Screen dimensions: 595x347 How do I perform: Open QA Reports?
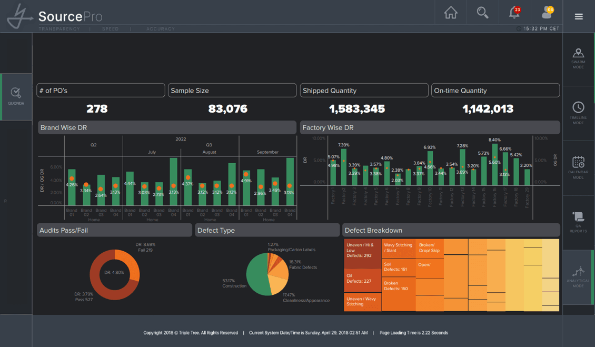pos(578,222)
